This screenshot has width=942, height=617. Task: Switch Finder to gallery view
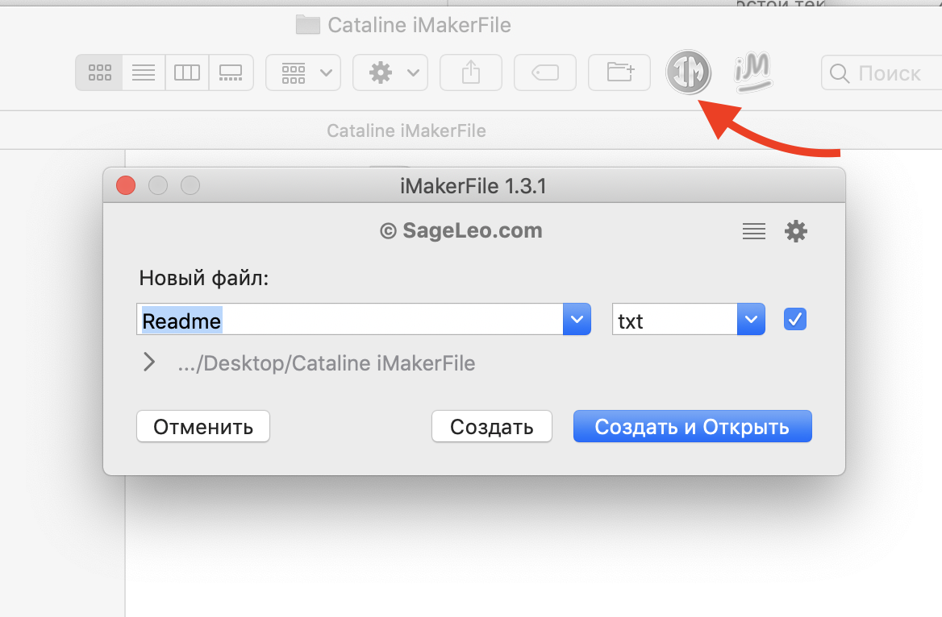point(231,73)
